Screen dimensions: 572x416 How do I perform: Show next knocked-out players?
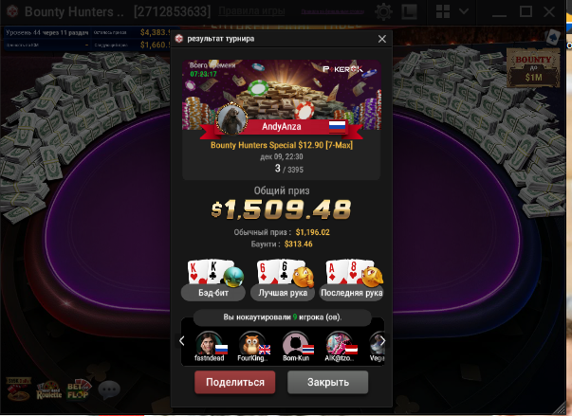click(x=382, y=341)
